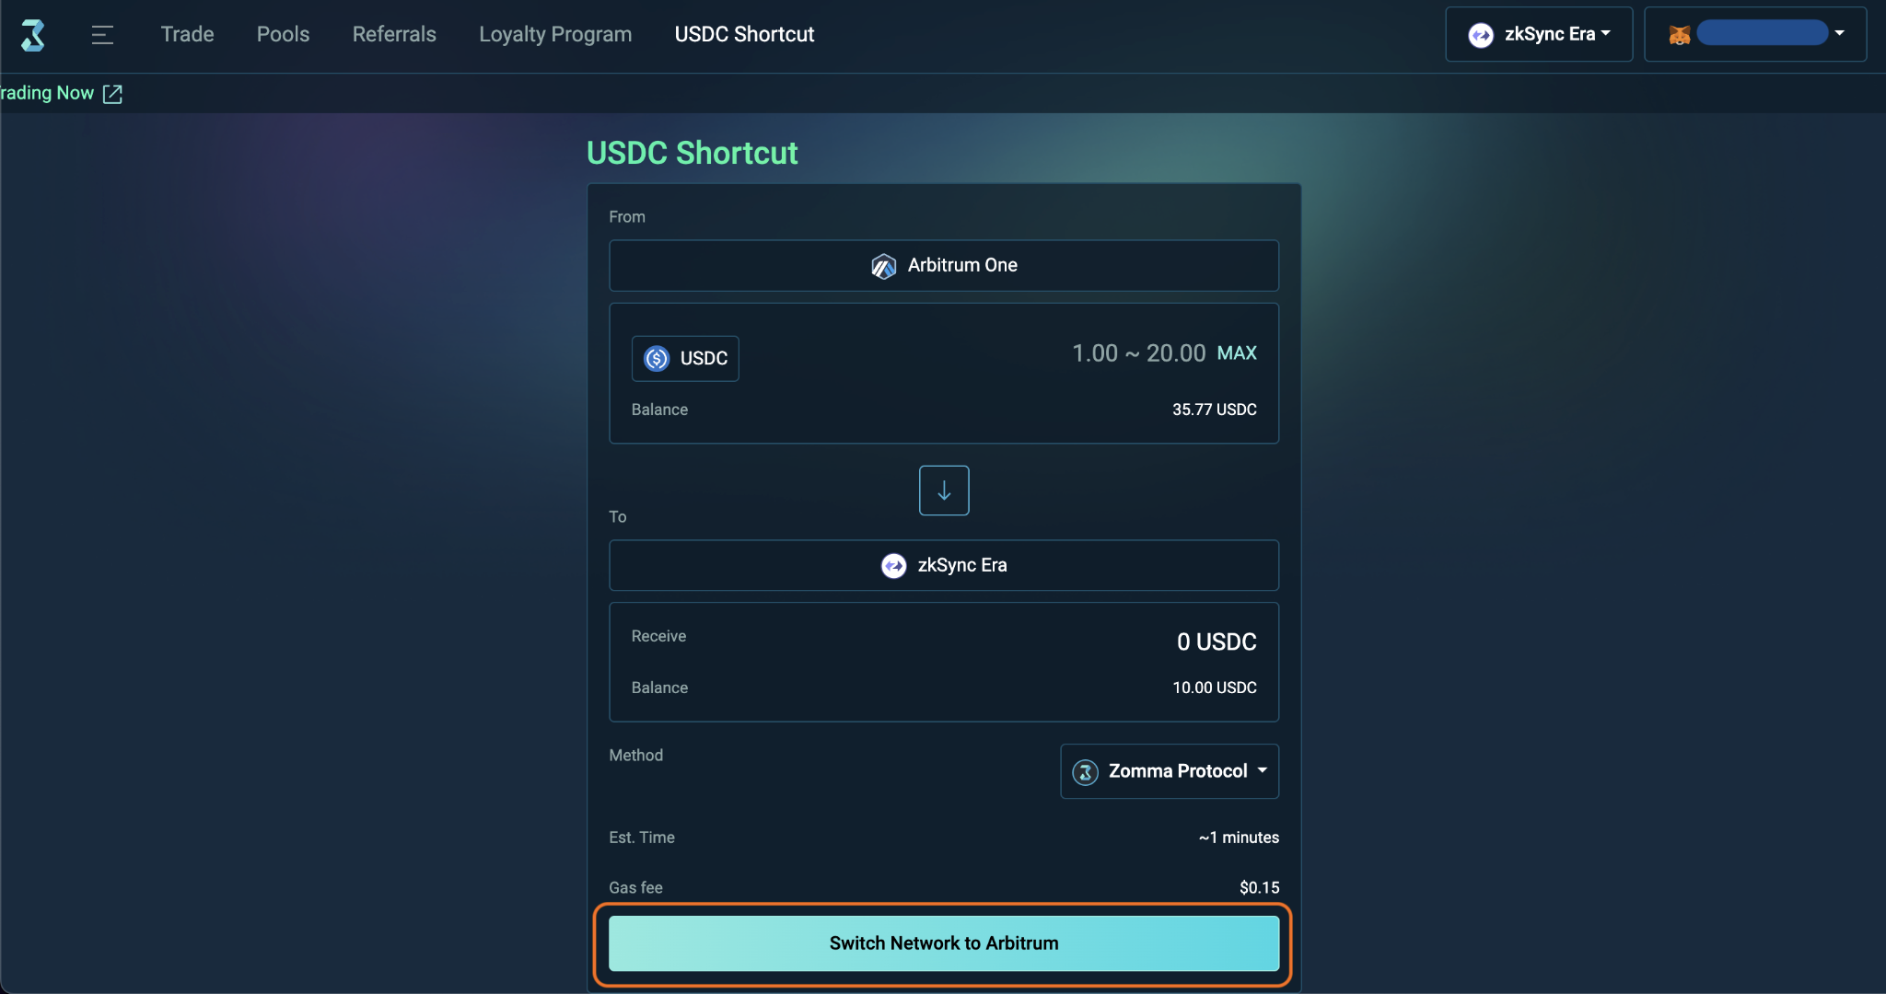The width and height of the screenshot is (1886, 994).
Task: Click the Zomma Protocol logo icon
Action: 1086,772
